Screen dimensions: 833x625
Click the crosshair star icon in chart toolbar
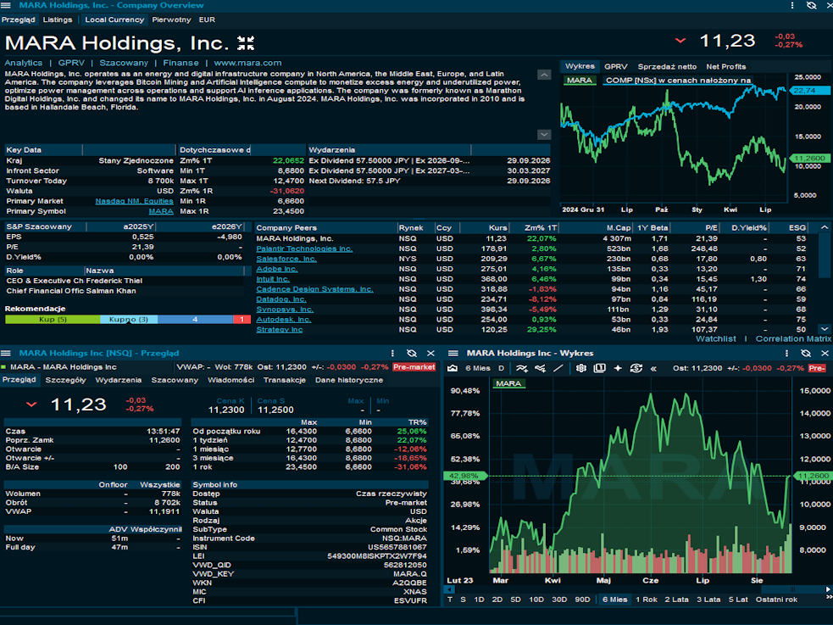pyautogui.click(x=618, y=368)
